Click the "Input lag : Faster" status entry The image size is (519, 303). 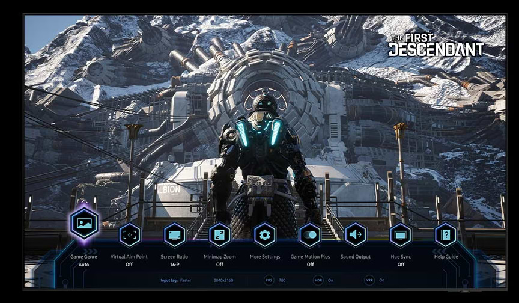[x=176, y=281]
